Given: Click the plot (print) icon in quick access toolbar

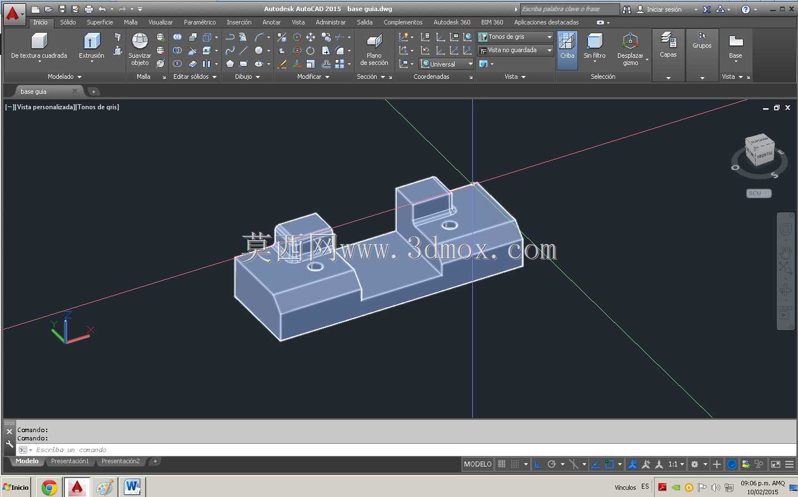Looking at the screenshot, I should coord(88,9).
